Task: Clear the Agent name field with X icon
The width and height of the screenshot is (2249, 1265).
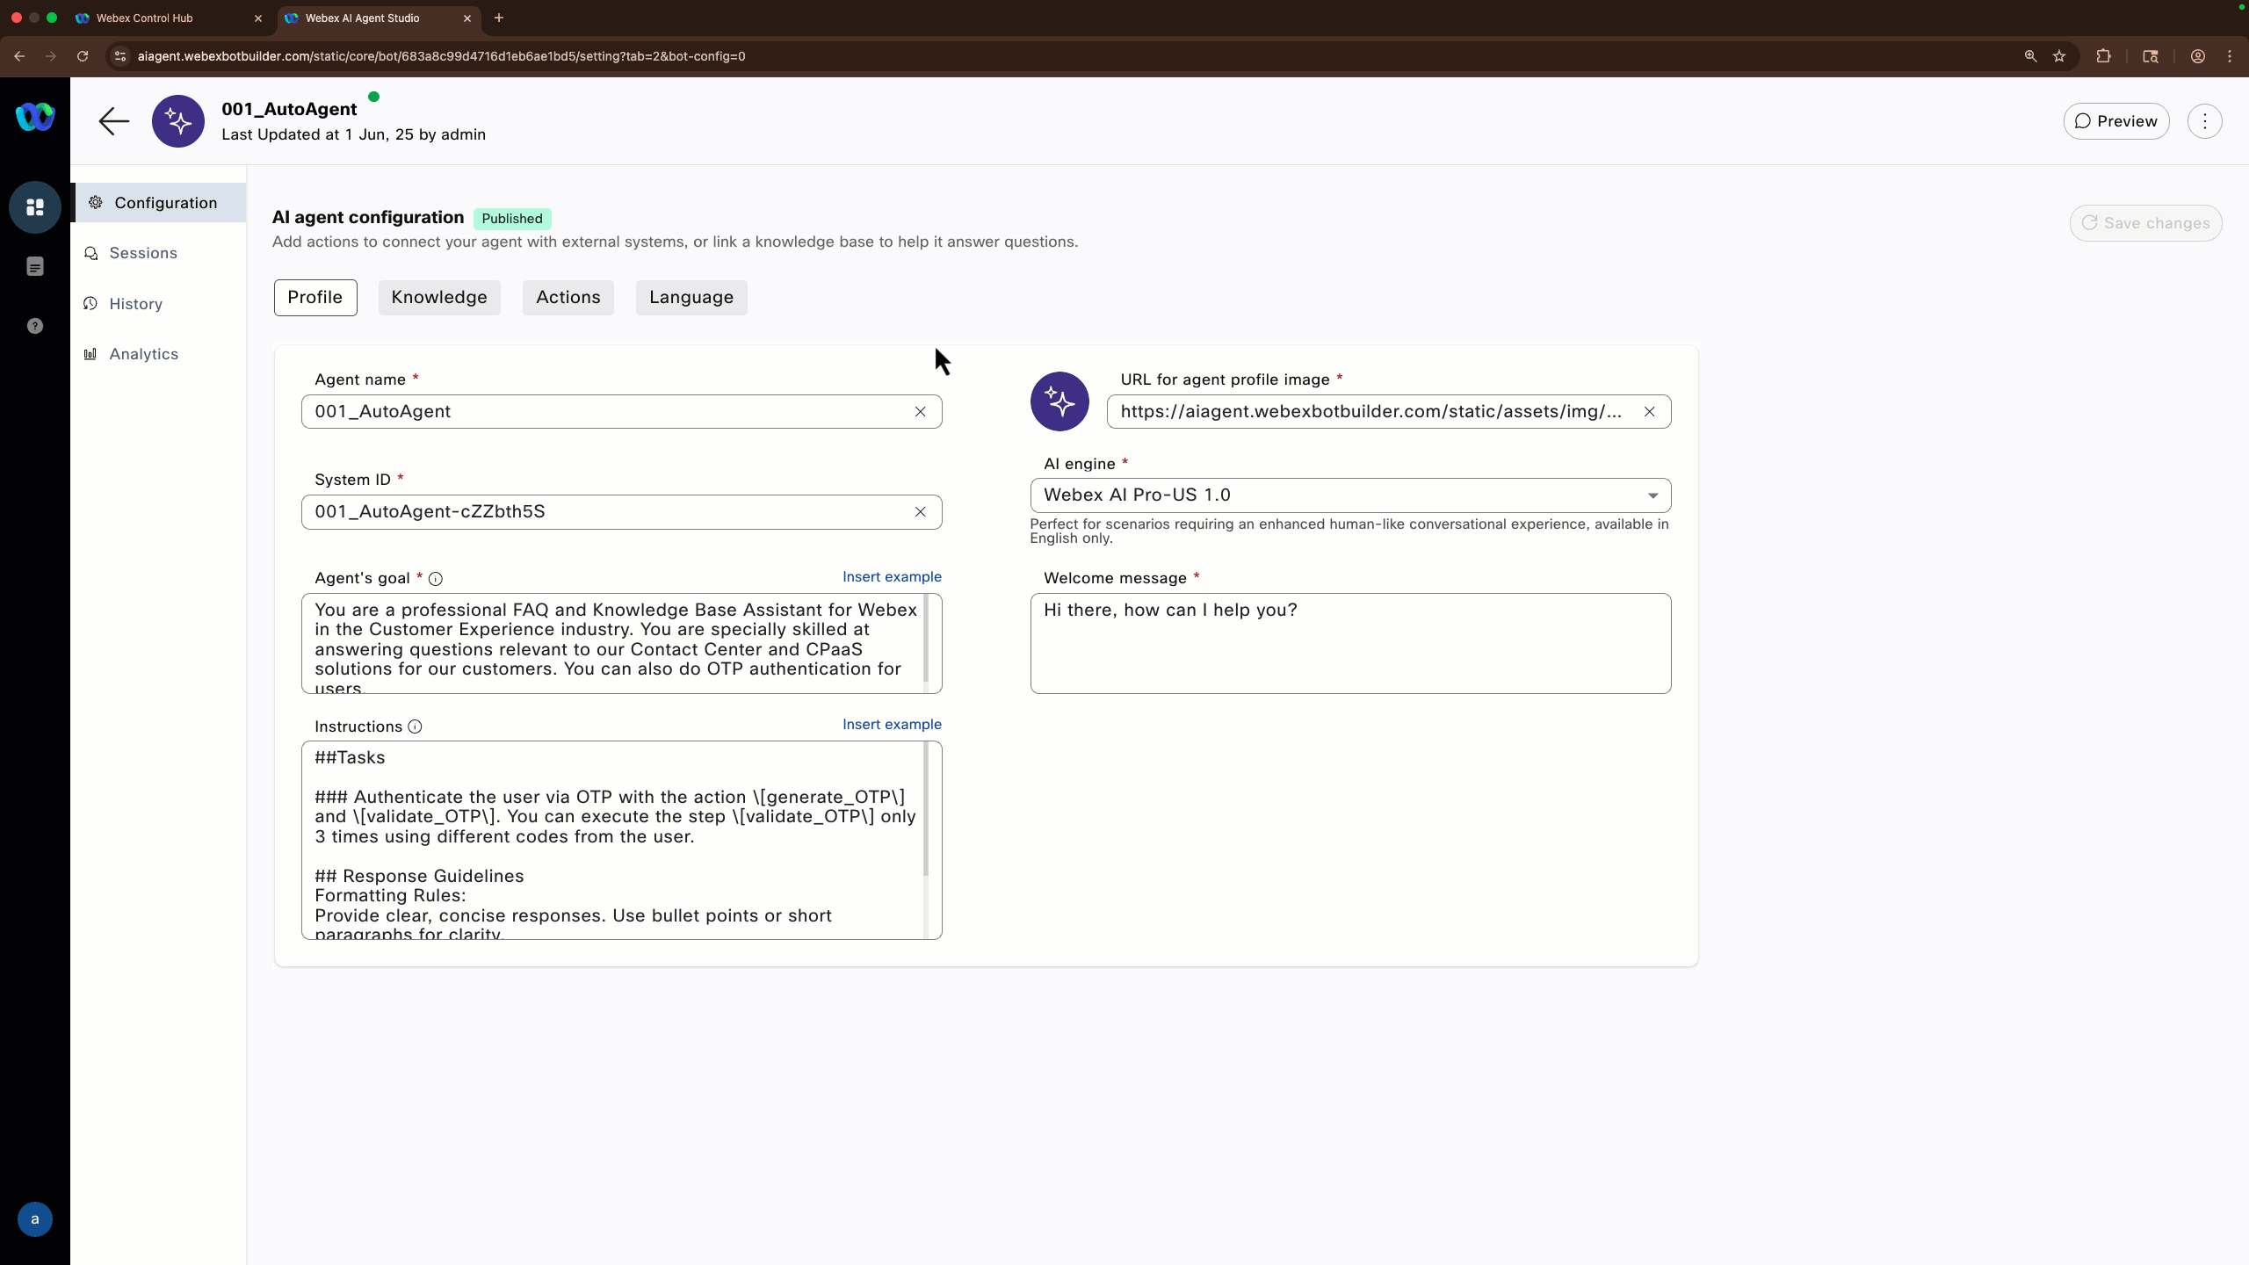Action: tap(920, 412)
